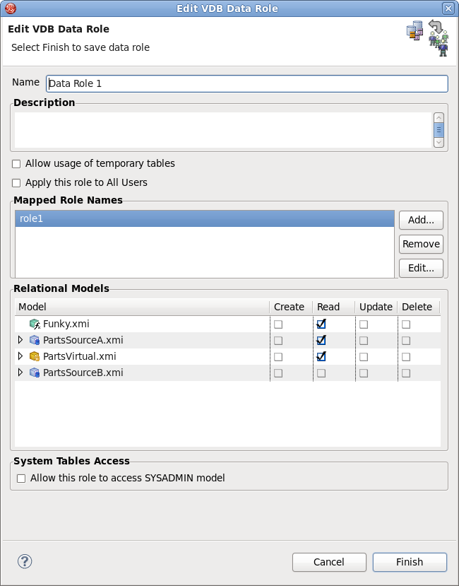Expand the PartsSourceB.xmi tree node
459x586 pixels.
[x=20, y=373]
